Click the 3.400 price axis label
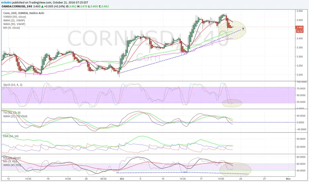This screenshot has width=309, height=182. [299, 38]
